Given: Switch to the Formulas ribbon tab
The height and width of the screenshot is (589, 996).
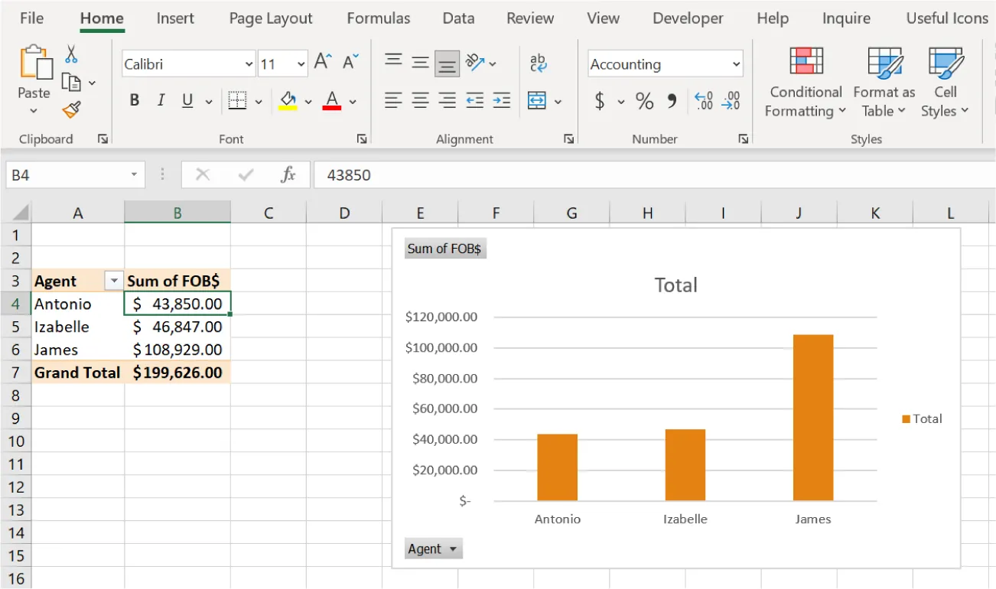Looking at the screenshot, I should coord(378,18).
